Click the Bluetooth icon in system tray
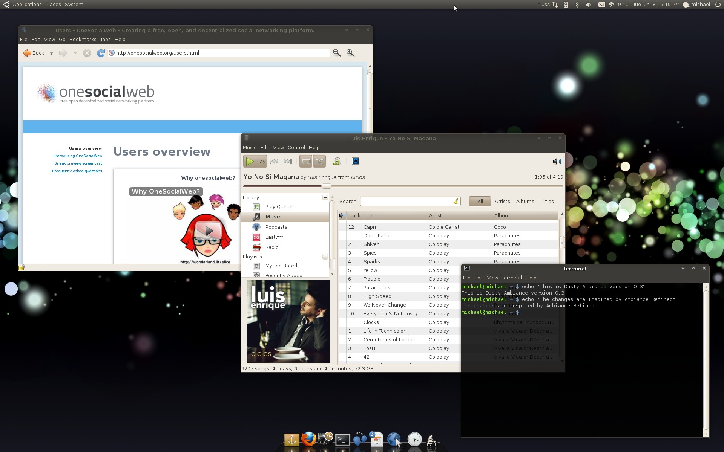724x452 pixels. (x=577, y=5)
